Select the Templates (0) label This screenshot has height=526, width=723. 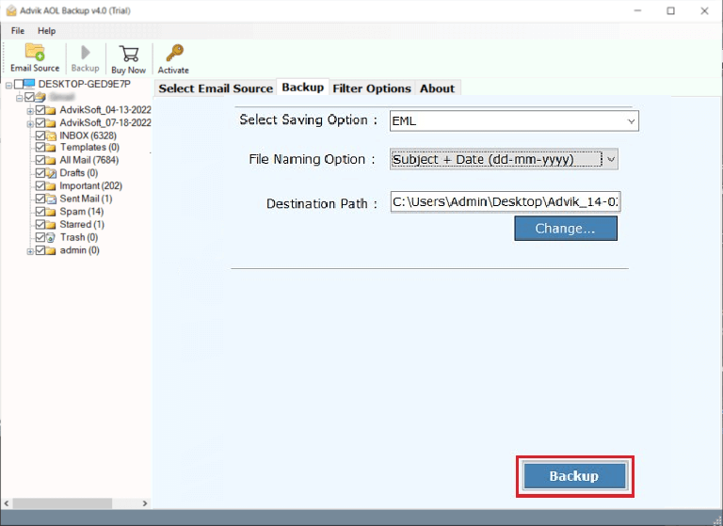pyautogui.click(x=89, y=148)
